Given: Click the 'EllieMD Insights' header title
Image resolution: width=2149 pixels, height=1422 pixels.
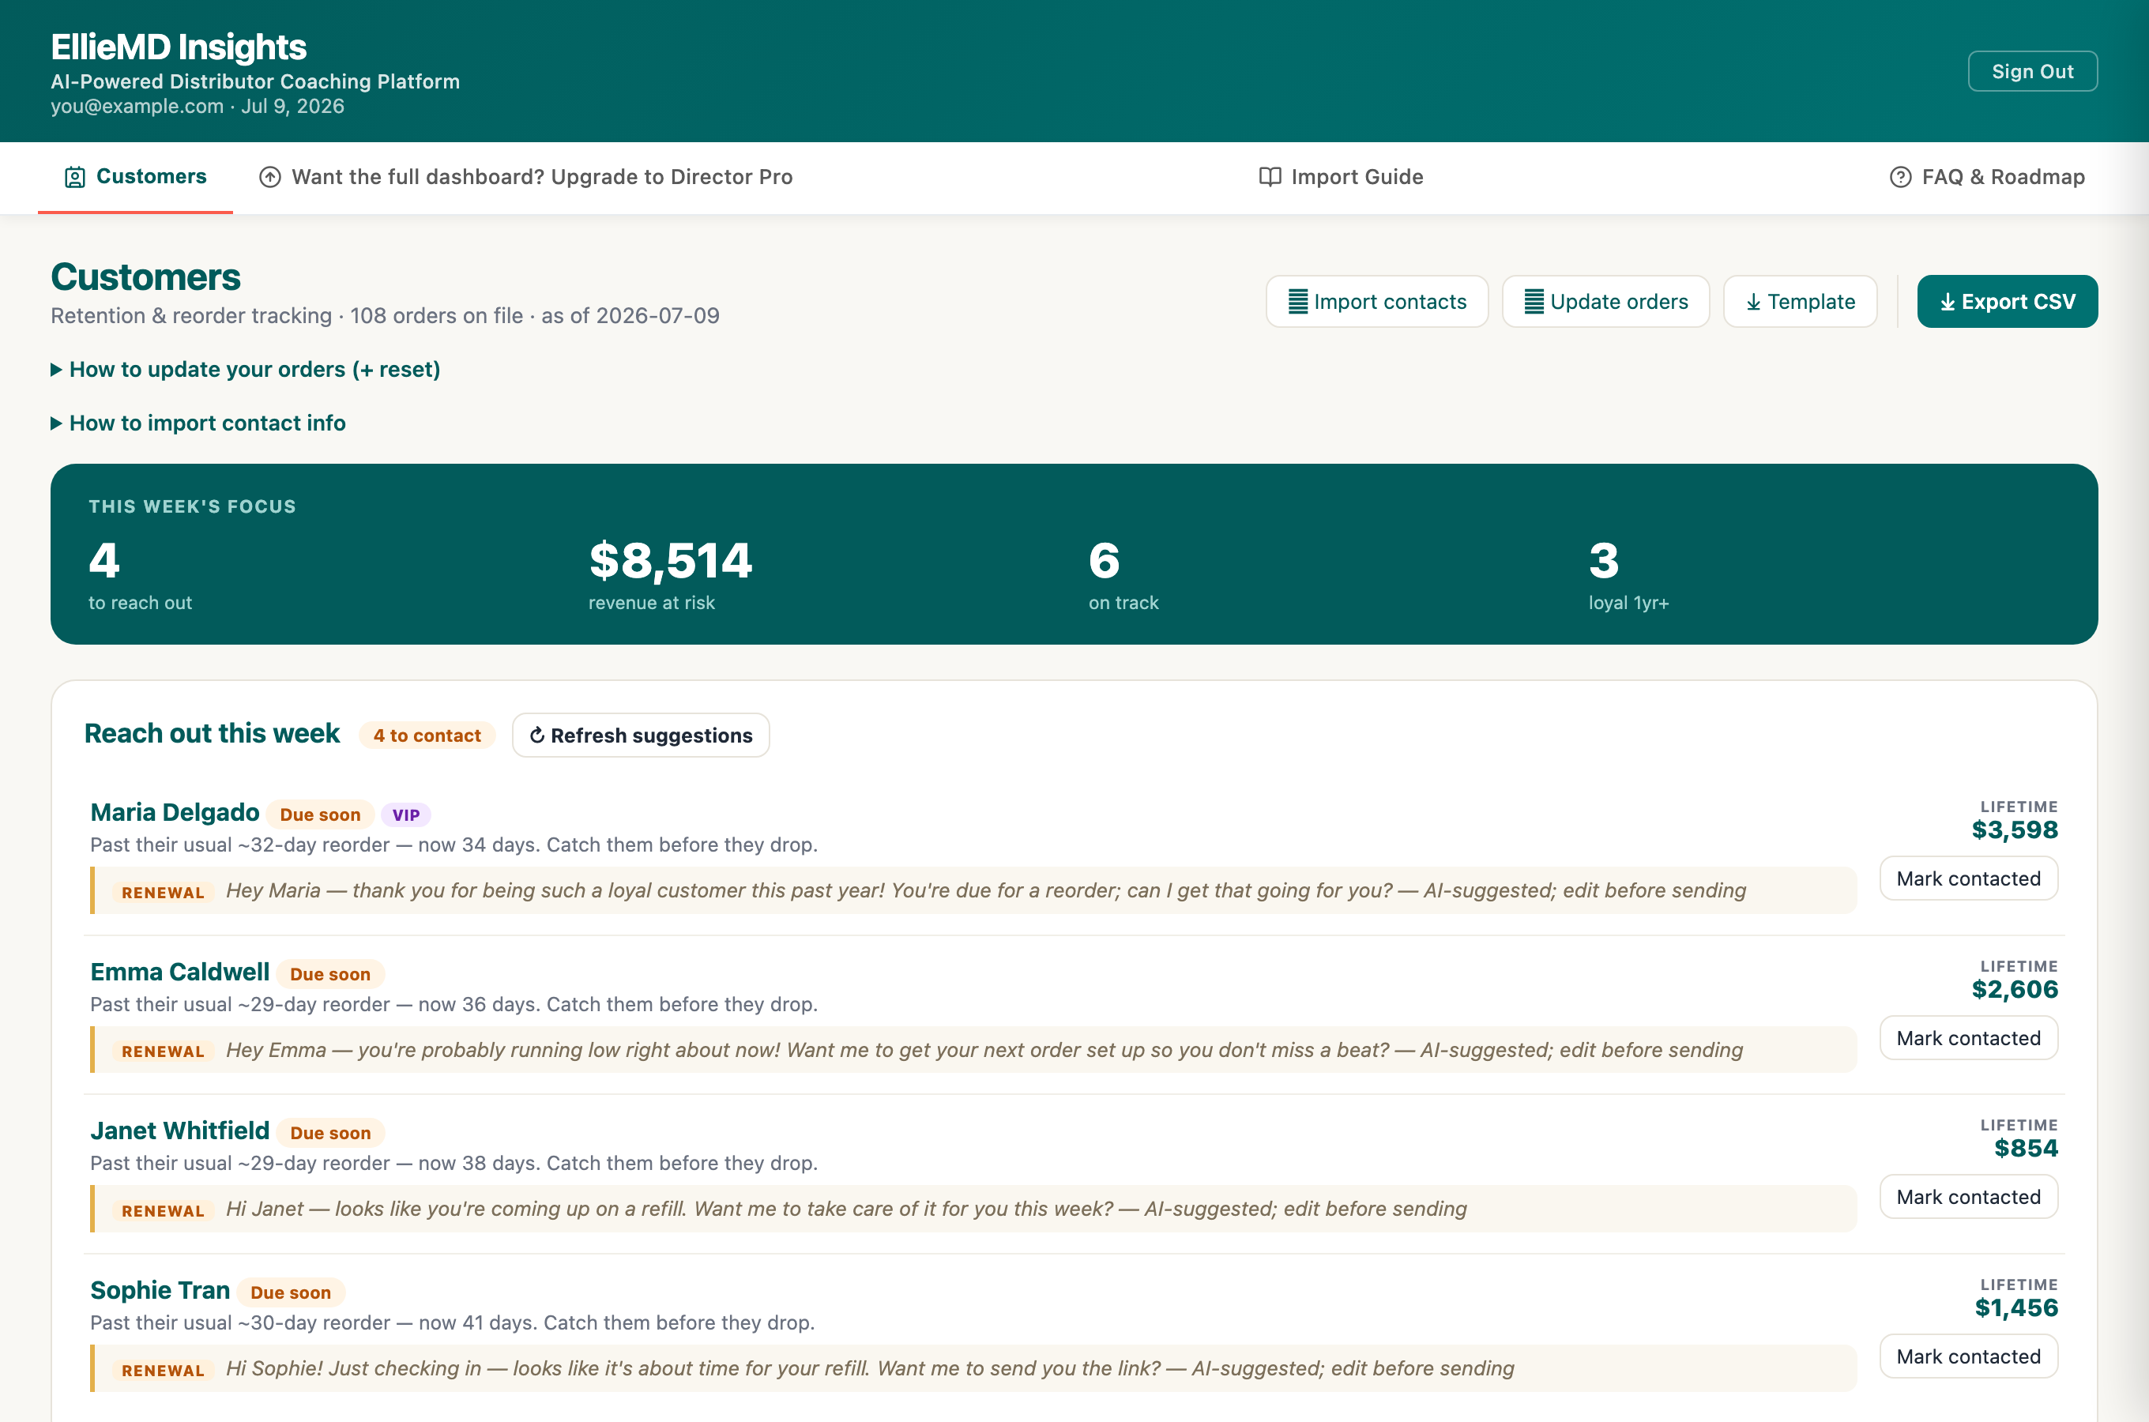Looking at the screenshot, I should point(179,47).
